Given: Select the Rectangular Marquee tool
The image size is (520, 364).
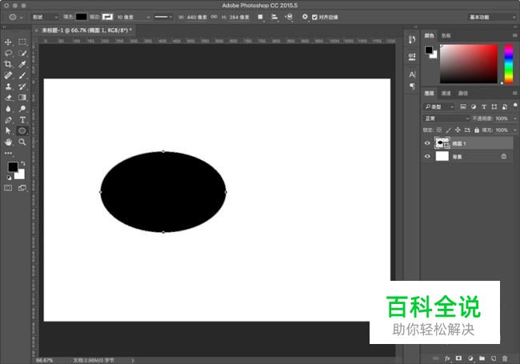Looking at the screenshot, I should [22, 42].
